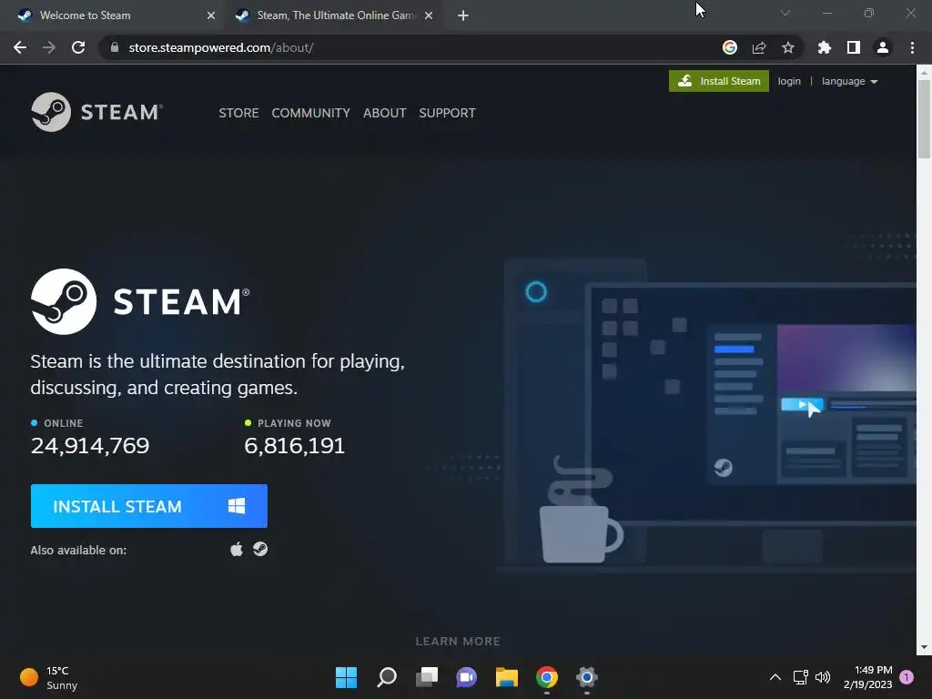This screenshot has width=932, height=699.
Task: Click large Steam logo above tagline
Action: pos(140,301)
